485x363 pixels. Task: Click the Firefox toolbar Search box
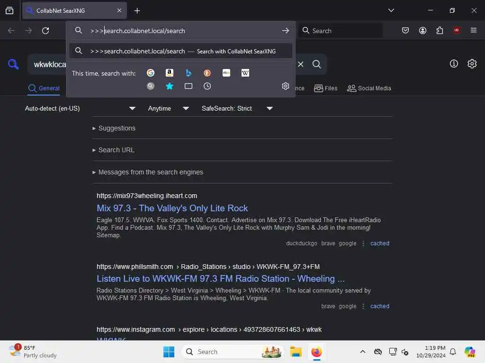pyautogui.click(x=340, y=31)
